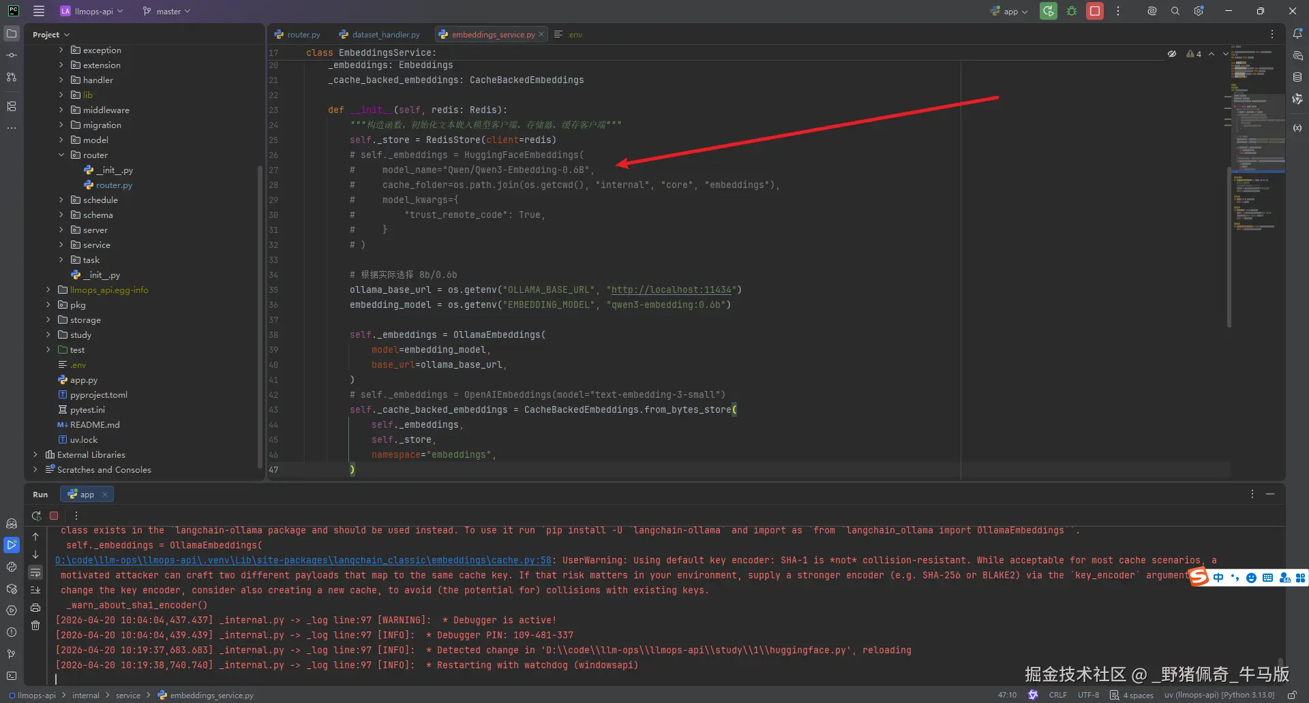The height and width of the screenshot is (703, 1309).
Task: Toggle soft-wrap in Run console
Action: [x=35, y=572]
